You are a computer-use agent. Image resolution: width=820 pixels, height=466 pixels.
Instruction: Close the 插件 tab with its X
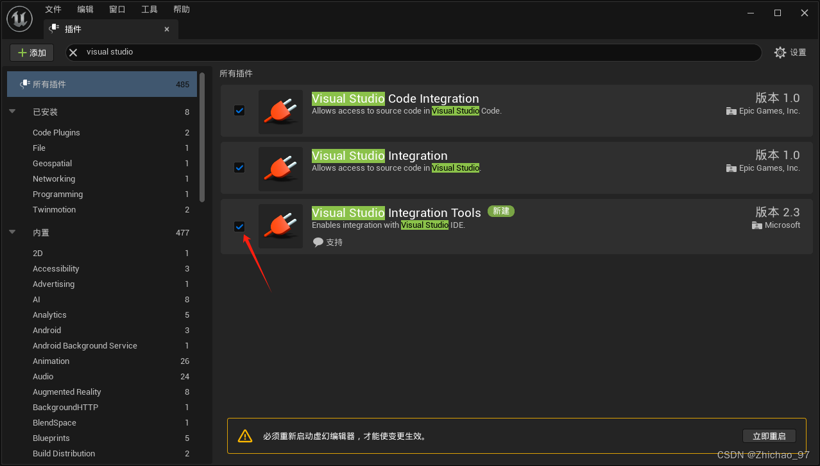pos(167,30)
